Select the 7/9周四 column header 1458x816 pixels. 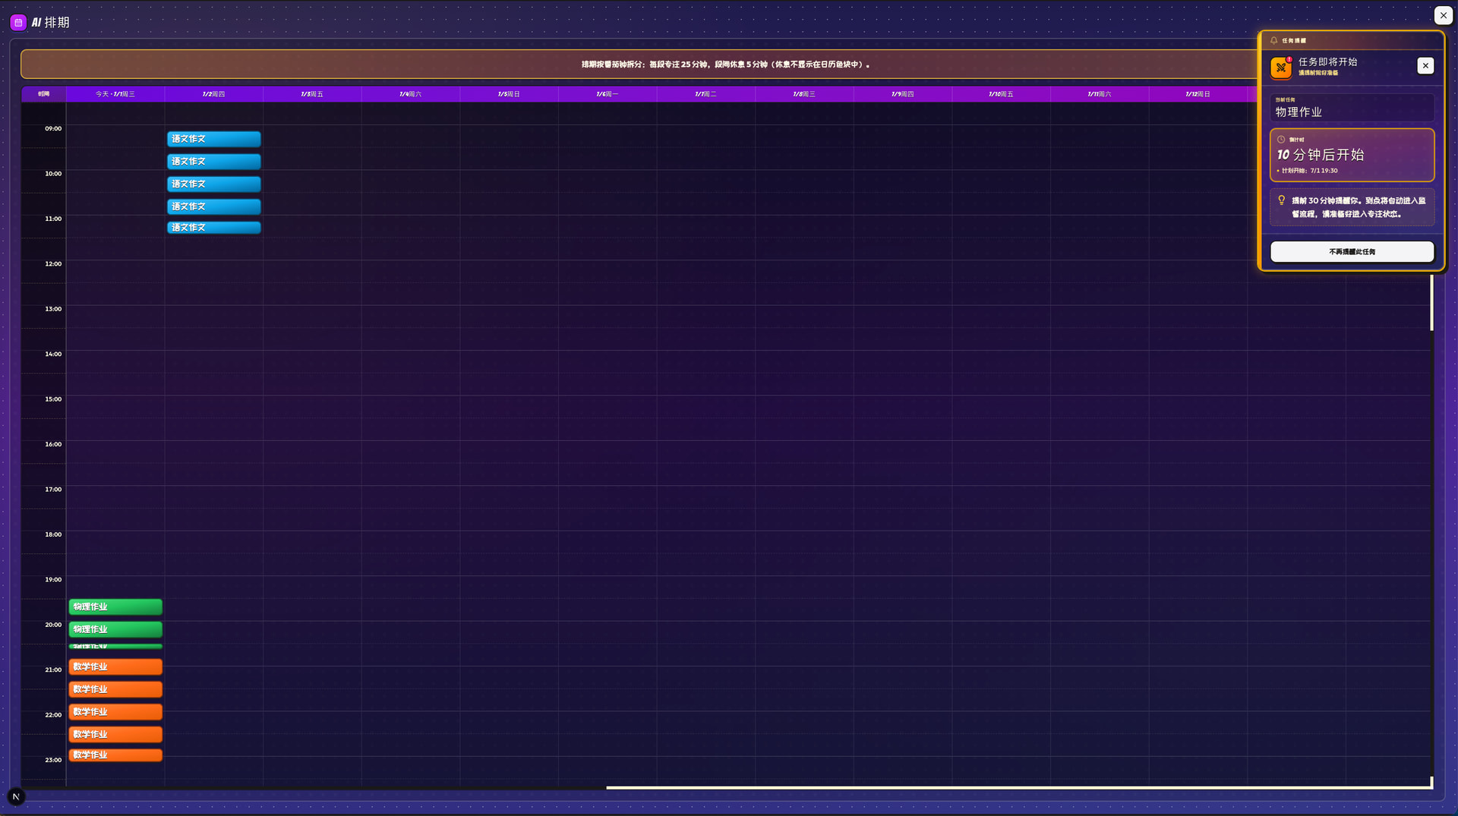(903, 94)
